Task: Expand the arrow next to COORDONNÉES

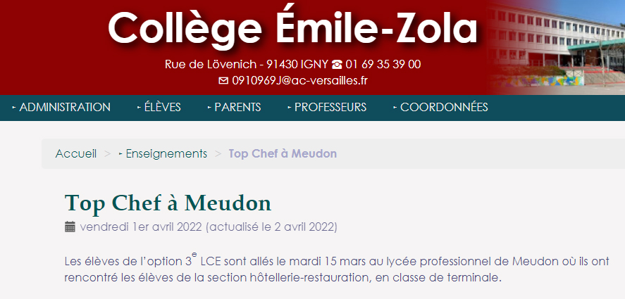Action: coord(395,108)
